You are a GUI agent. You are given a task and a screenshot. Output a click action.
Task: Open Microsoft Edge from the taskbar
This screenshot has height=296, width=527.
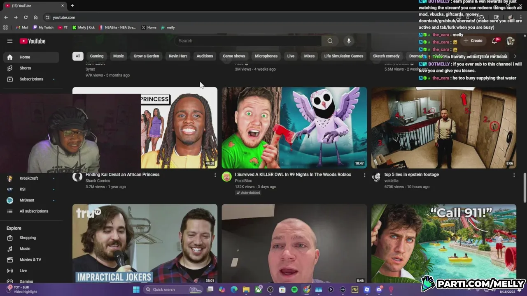[x=234, y=289]
